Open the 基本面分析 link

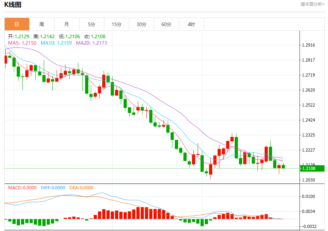point(312,4)
